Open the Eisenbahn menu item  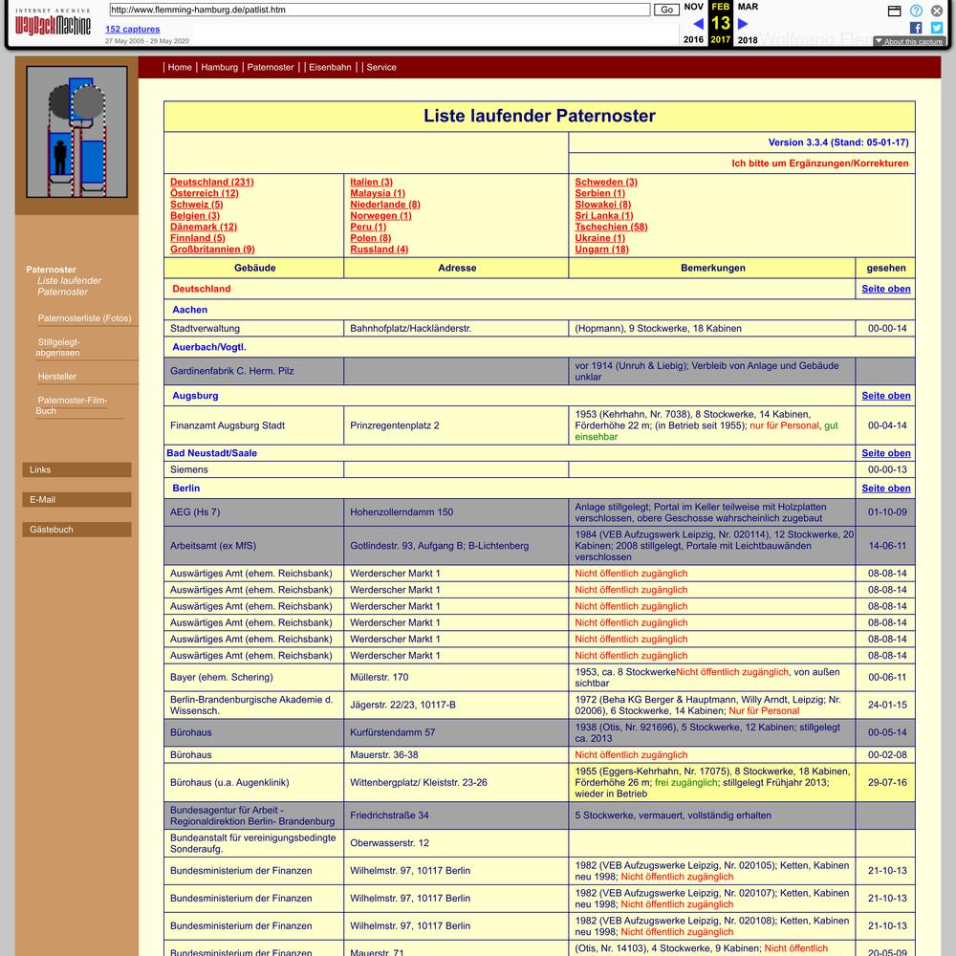(x=330, y=67)
